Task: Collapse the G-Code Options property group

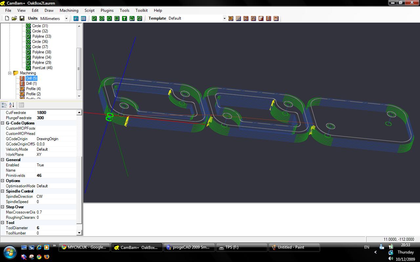Action: [3, 123]
